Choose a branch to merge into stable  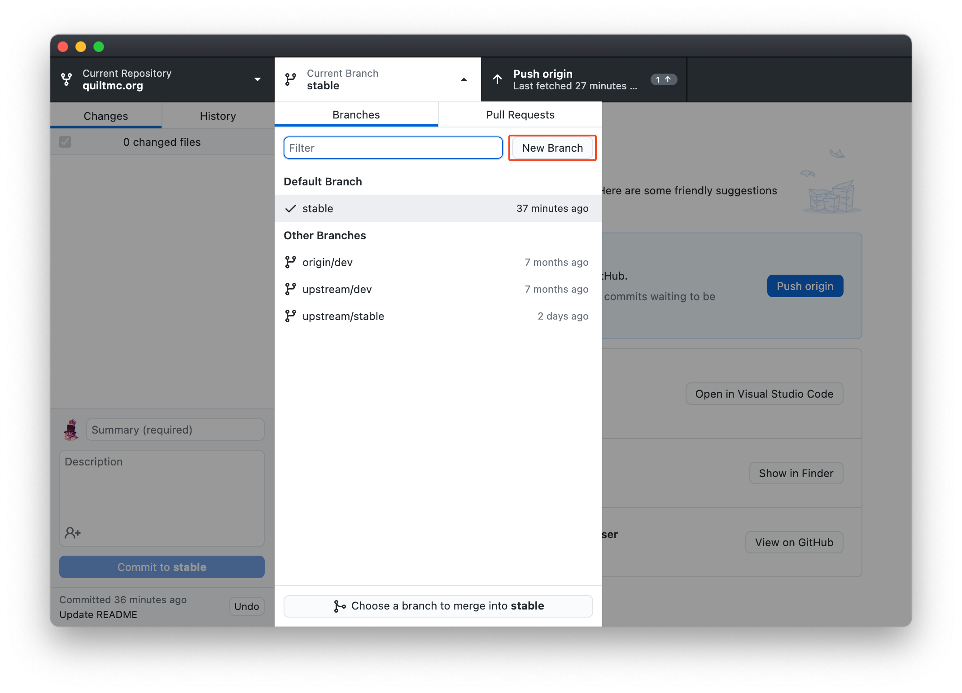point(438,605)
